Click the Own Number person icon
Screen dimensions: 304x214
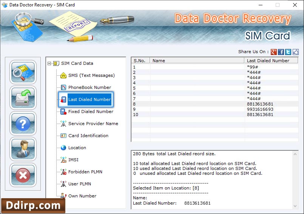[63, 196]
